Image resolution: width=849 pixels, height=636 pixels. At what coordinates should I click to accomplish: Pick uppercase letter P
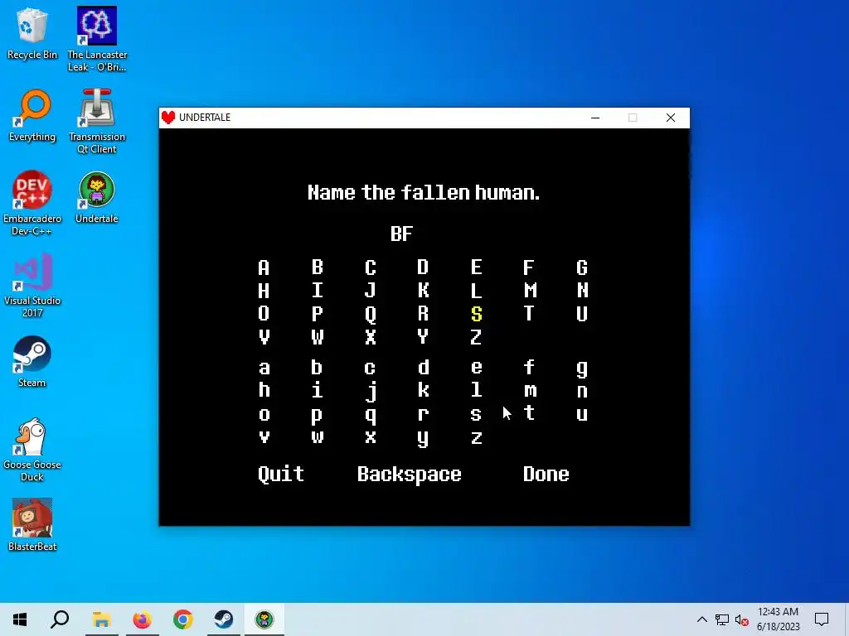[318, 314]
